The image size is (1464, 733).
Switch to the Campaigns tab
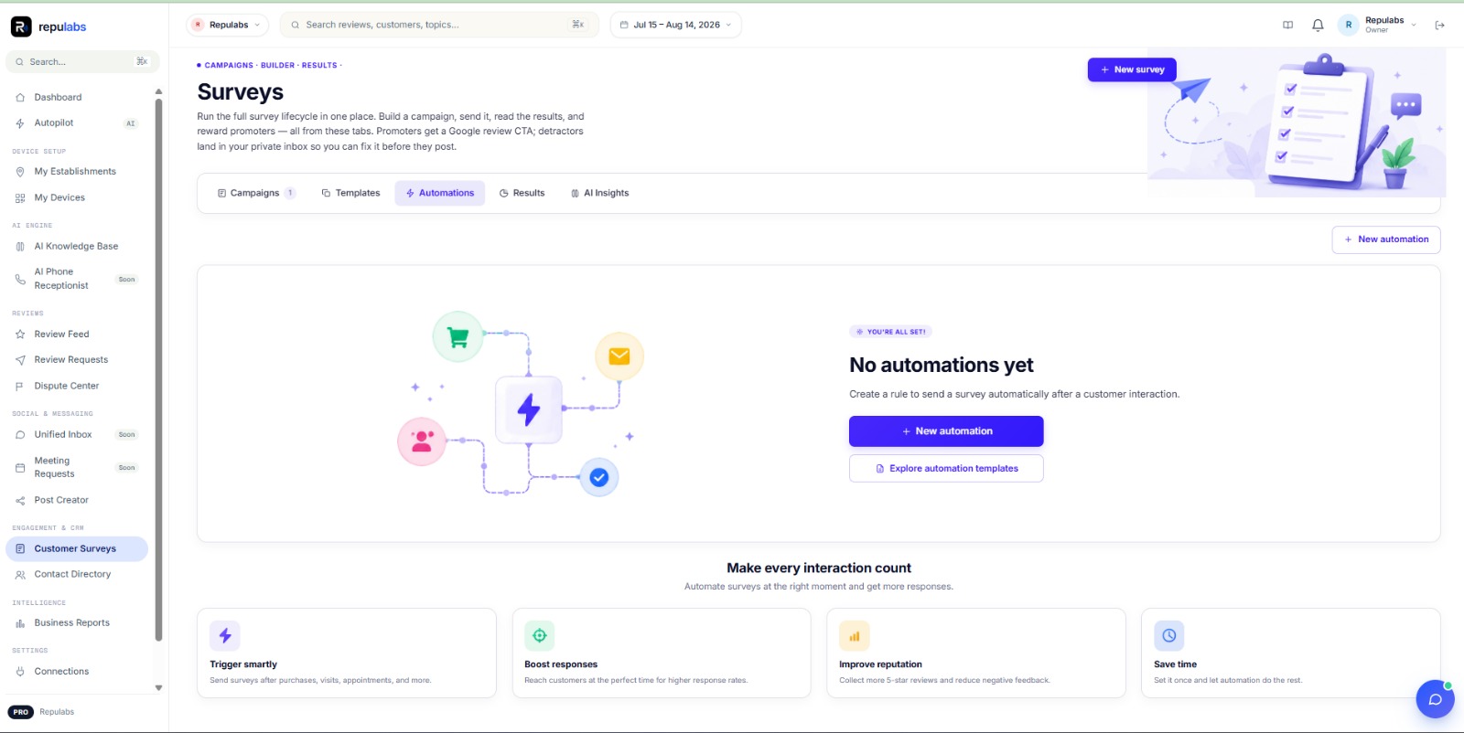point(255,193)
